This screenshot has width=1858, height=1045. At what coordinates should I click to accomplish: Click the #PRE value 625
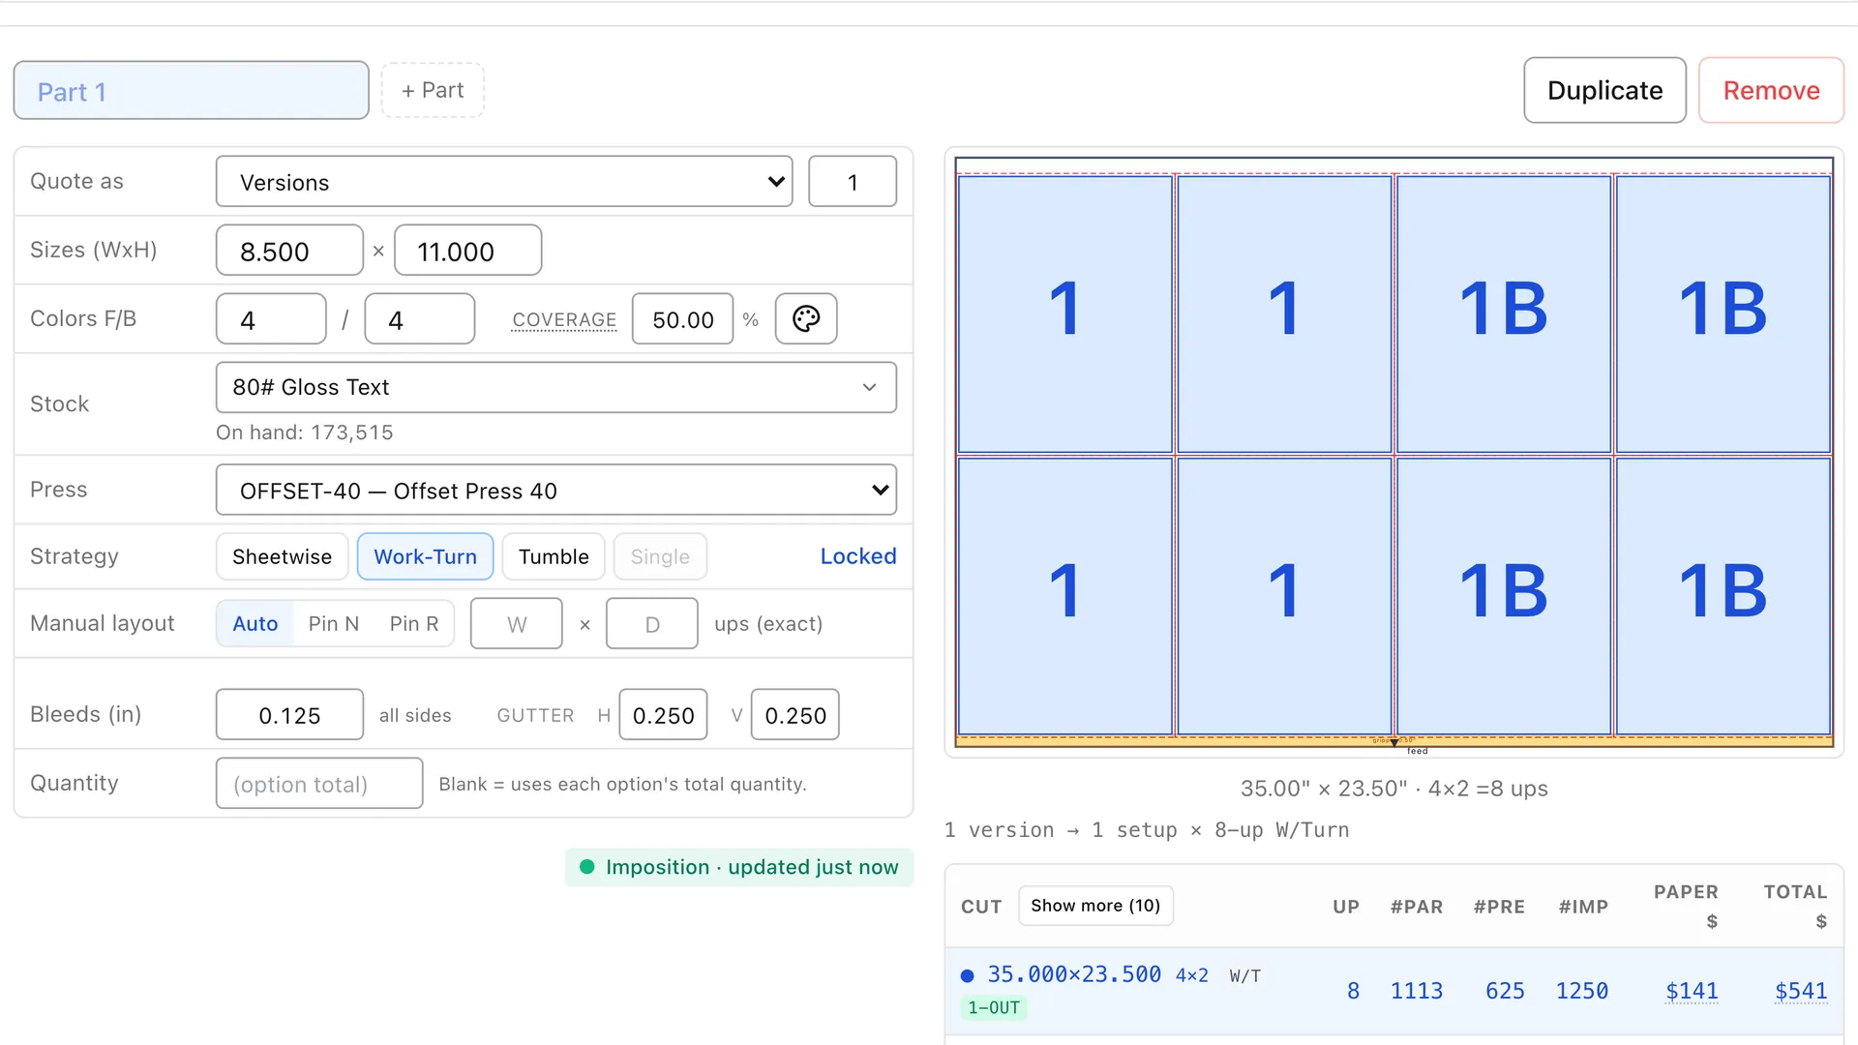[x=1505, y=991]
